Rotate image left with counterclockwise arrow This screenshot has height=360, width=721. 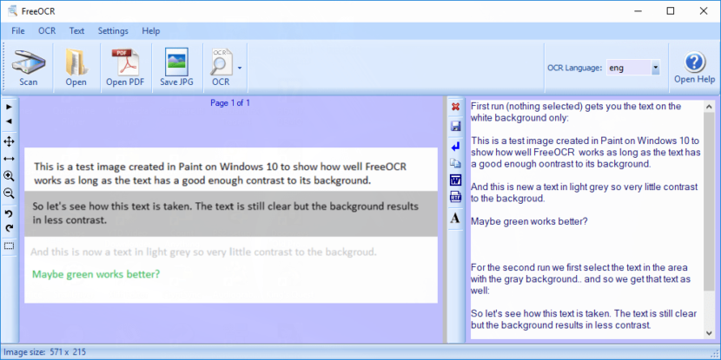9,213
